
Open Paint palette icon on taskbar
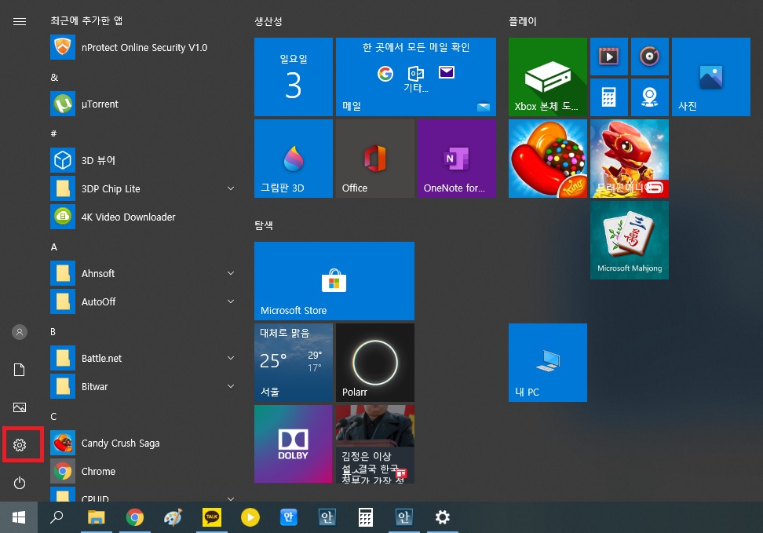pos(173,517)
